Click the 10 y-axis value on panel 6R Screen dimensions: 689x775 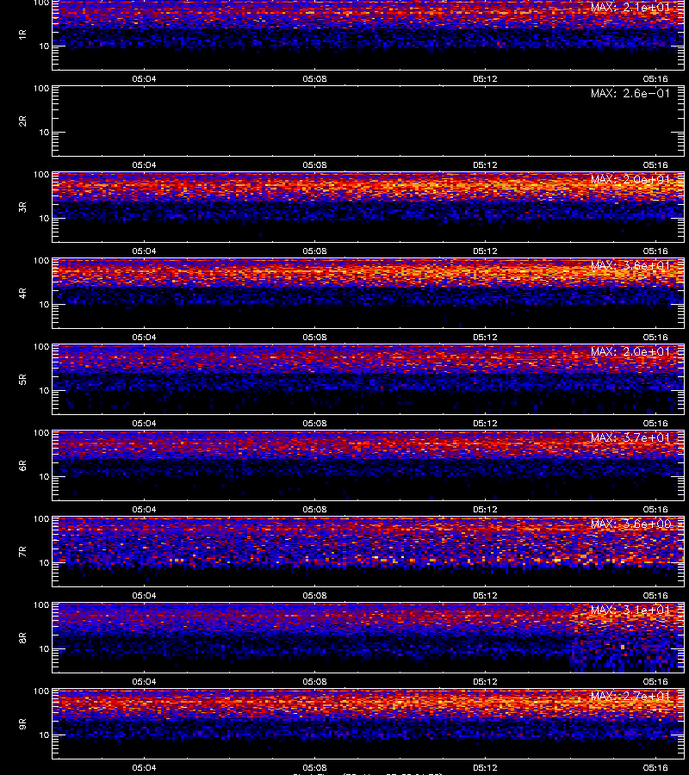coord(44,476)
